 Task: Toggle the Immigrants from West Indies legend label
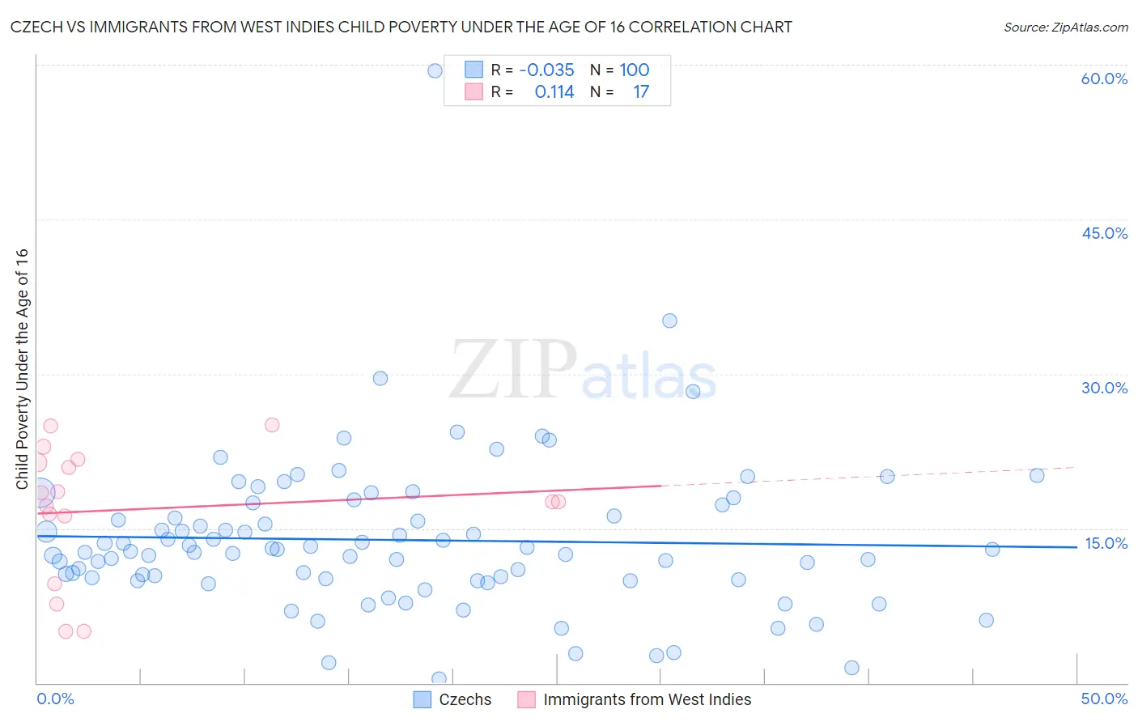click(x=647, y=699)
